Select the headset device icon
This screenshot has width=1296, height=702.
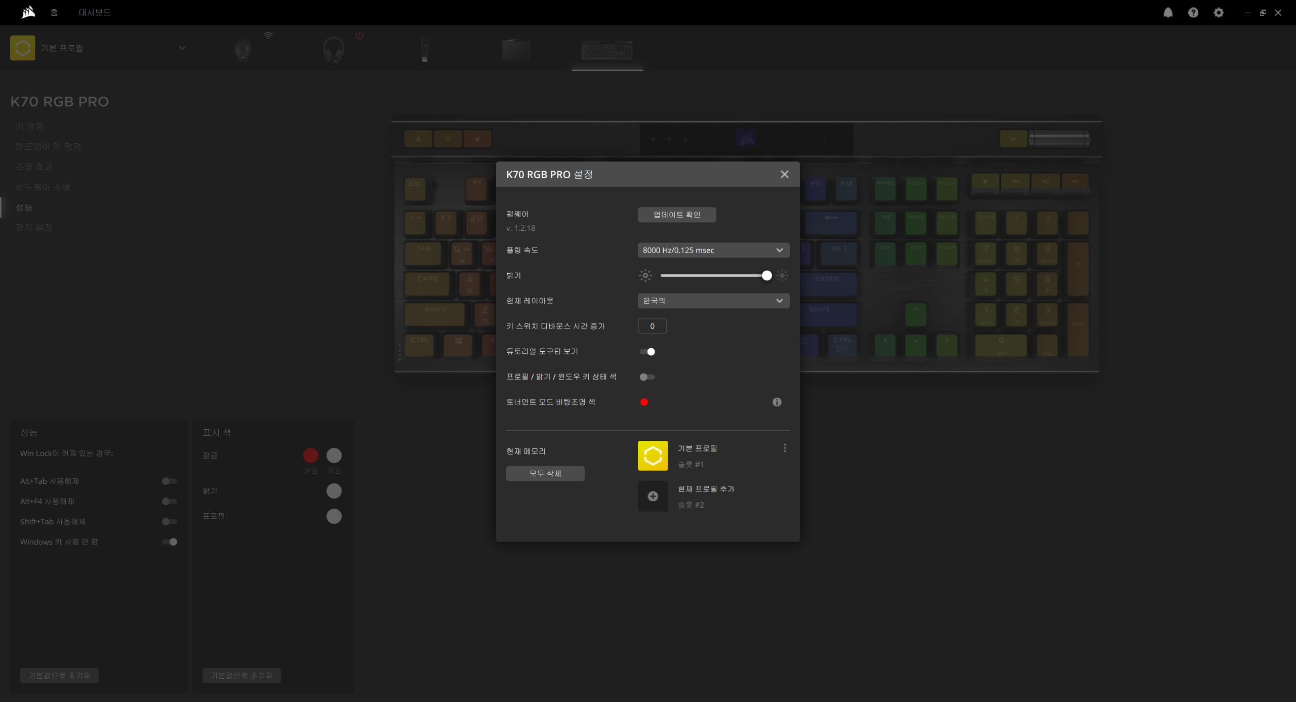coord(334,50)
